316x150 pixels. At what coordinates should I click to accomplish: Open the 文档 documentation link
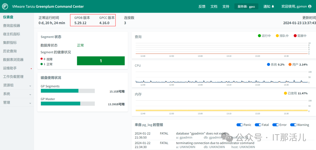point(214,6)
